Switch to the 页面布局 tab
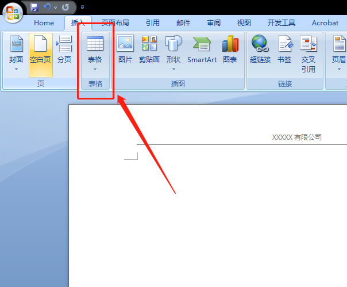347x287 pixels. 115,23
